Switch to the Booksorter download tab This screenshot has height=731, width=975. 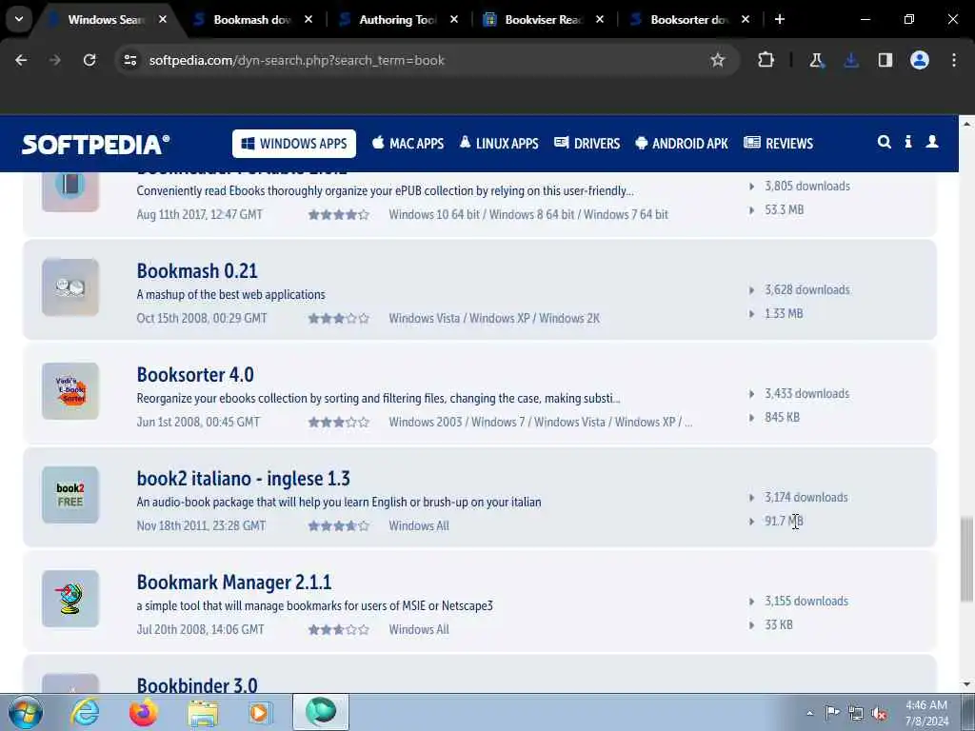(689, 20)
